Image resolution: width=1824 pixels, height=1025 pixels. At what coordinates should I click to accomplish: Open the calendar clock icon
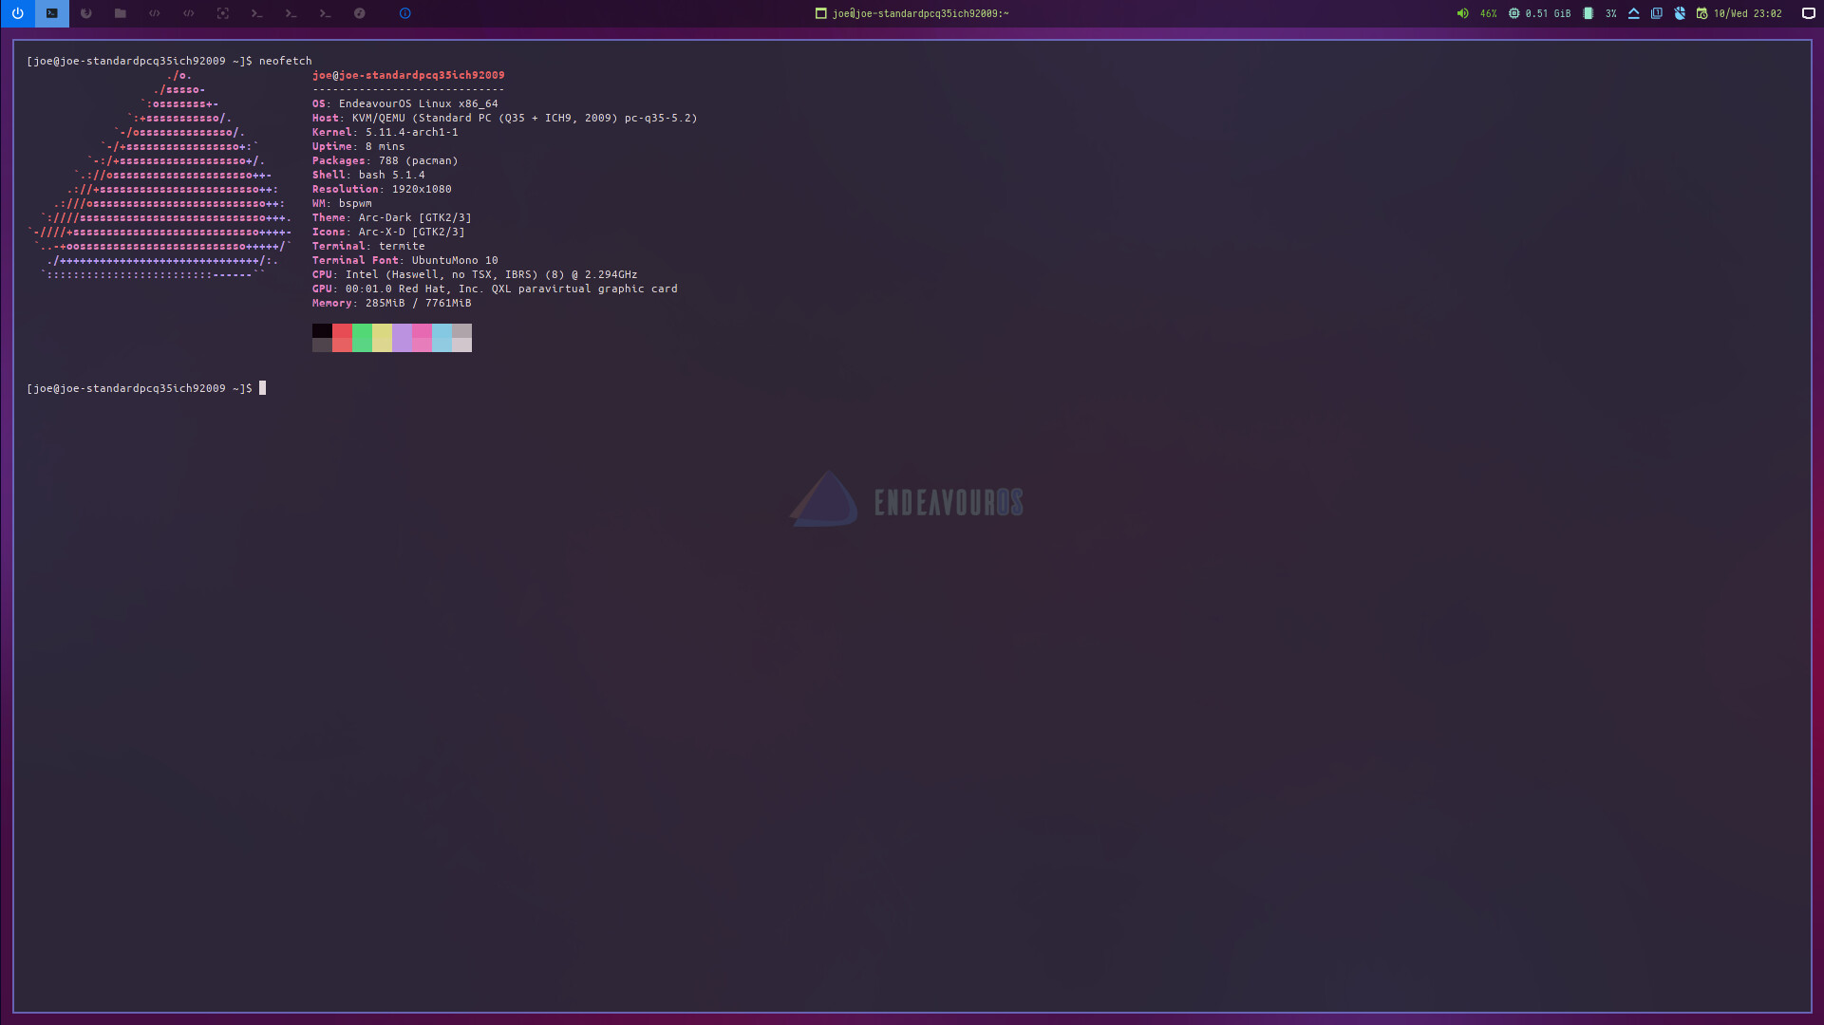pos(1702,13)
